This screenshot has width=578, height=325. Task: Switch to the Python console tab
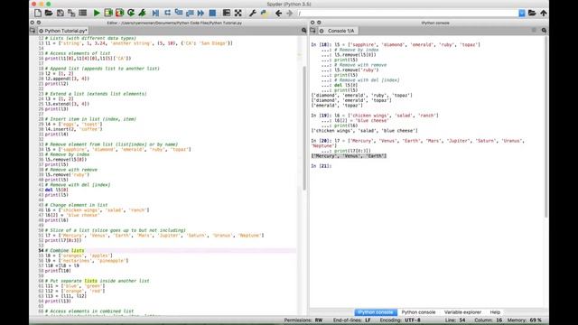click(418, 312)
